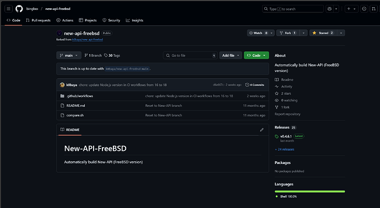
Task: Open the Releases 25 heading link
Action: [x=285, y=127]
